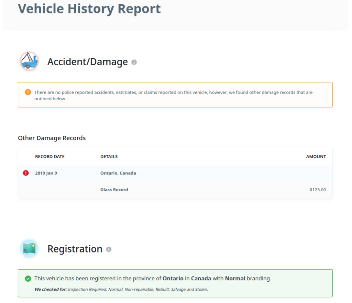
Task: Click the Other Damage Records heading
Action: [52, 138]
